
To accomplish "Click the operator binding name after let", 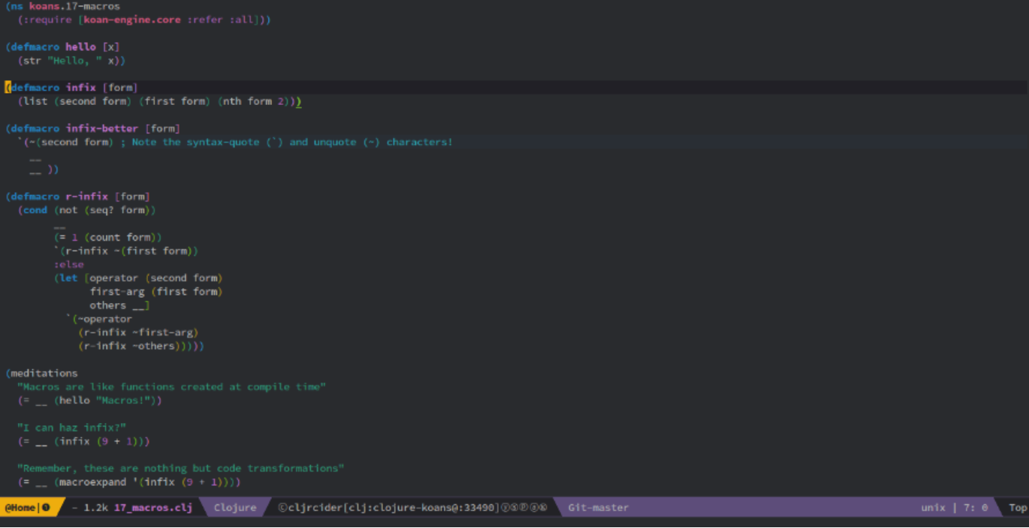I will pyautogui.click(x=114, y=277).
